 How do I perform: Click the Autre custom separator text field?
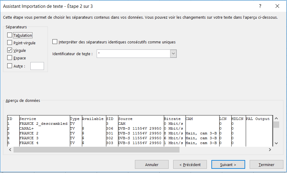point(37,66)
